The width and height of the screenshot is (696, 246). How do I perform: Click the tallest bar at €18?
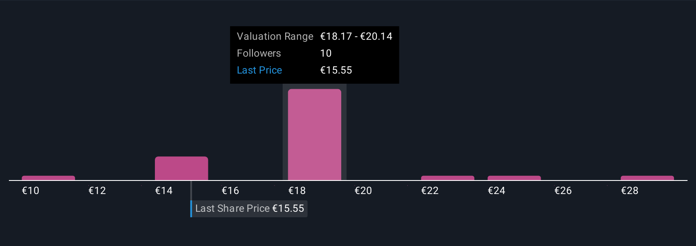coord(314,134)
